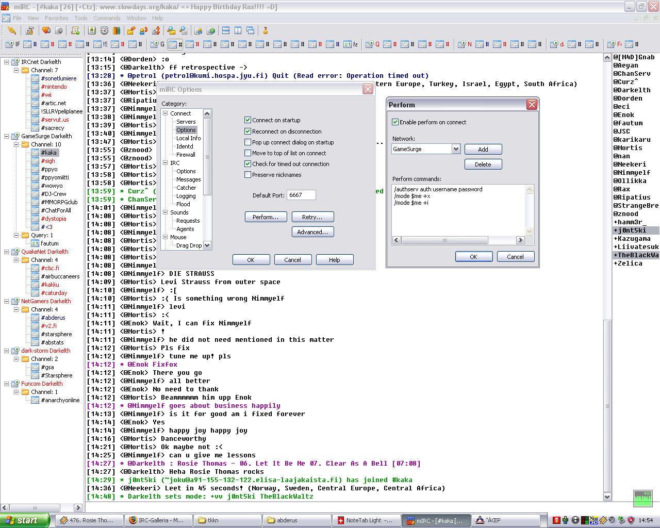Open the Favorites menu
The width and height of the screenshot is (660, 528).
(x=57, y=18)
